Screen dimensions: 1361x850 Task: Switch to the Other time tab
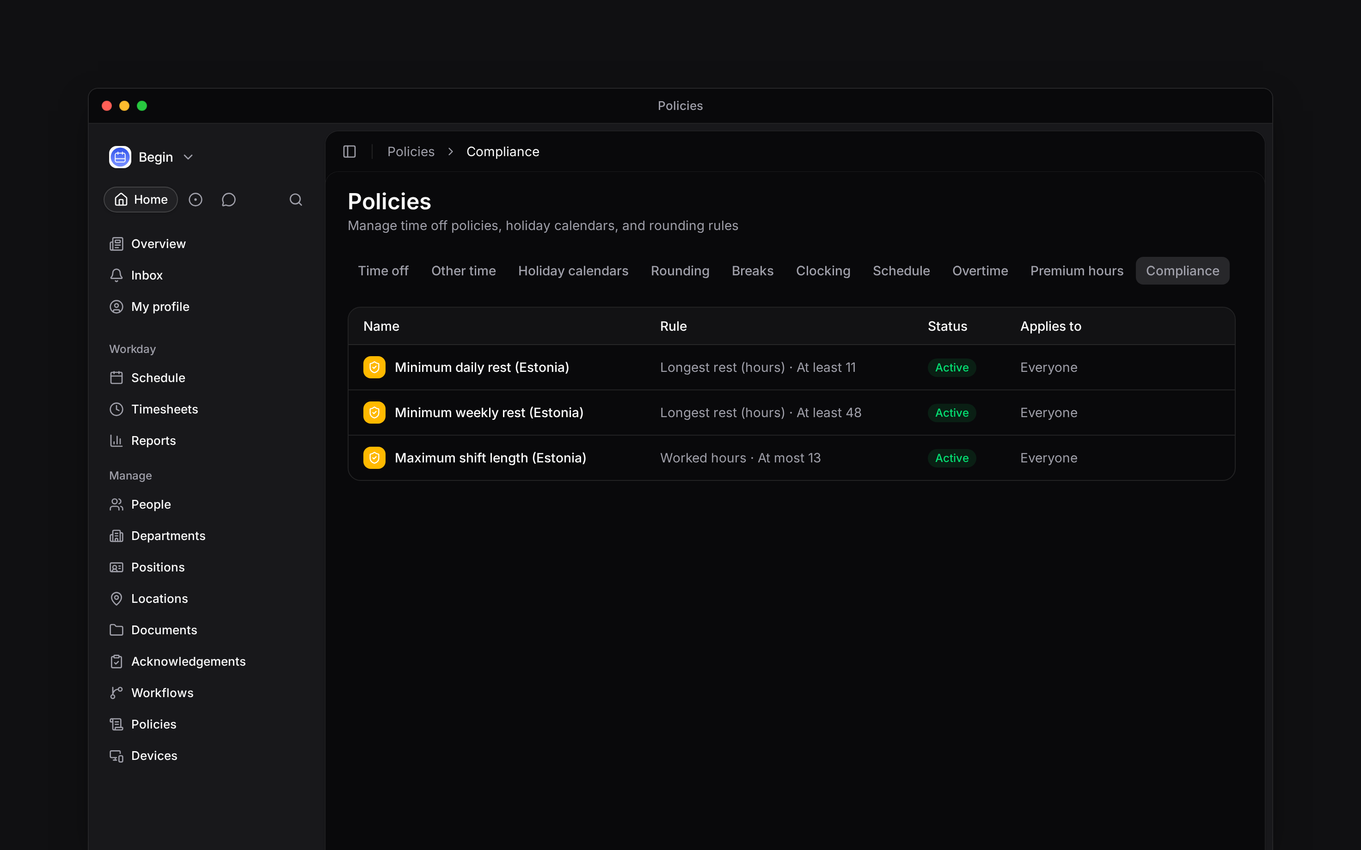click(463, 271)
